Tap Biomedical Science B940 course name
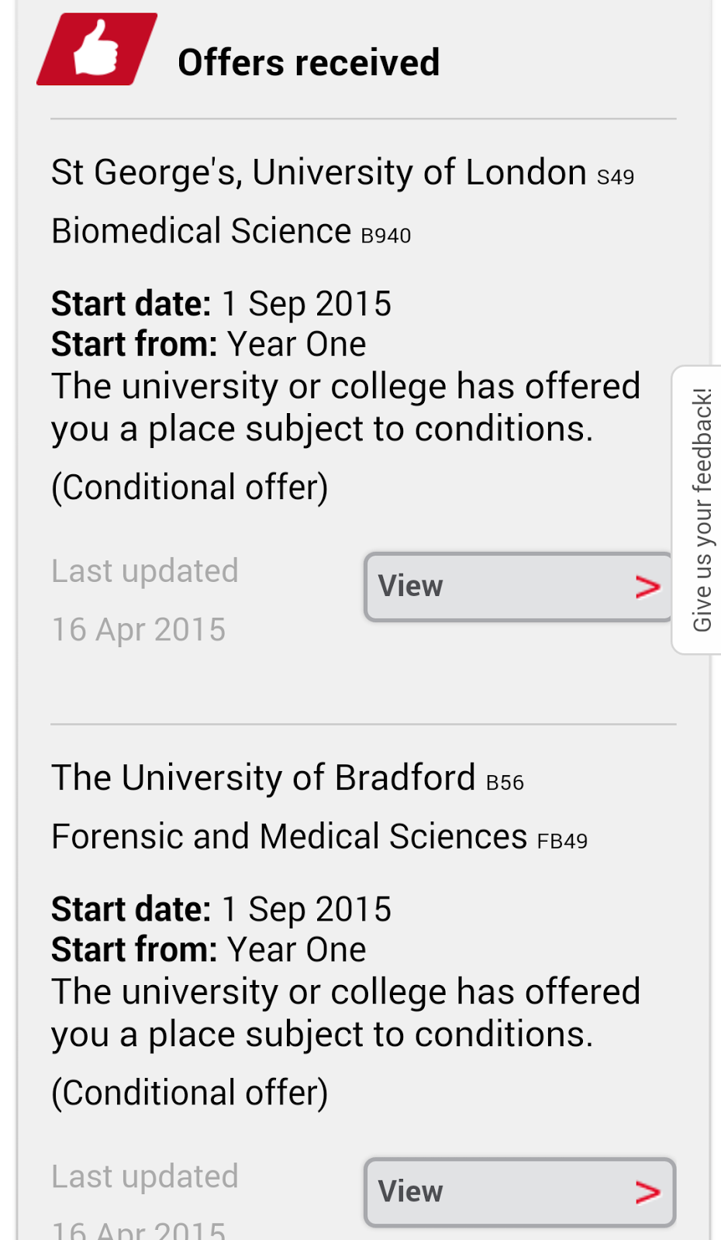The height and width of the screenshot is (1240, 721). click(x=231, y=231)
